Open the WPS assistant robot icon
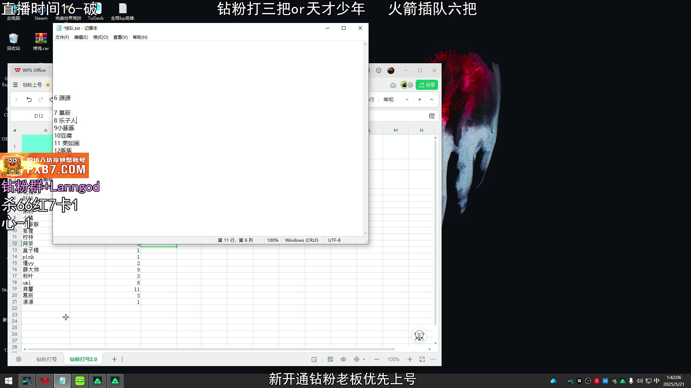The image size is (691, 388). 419,336
